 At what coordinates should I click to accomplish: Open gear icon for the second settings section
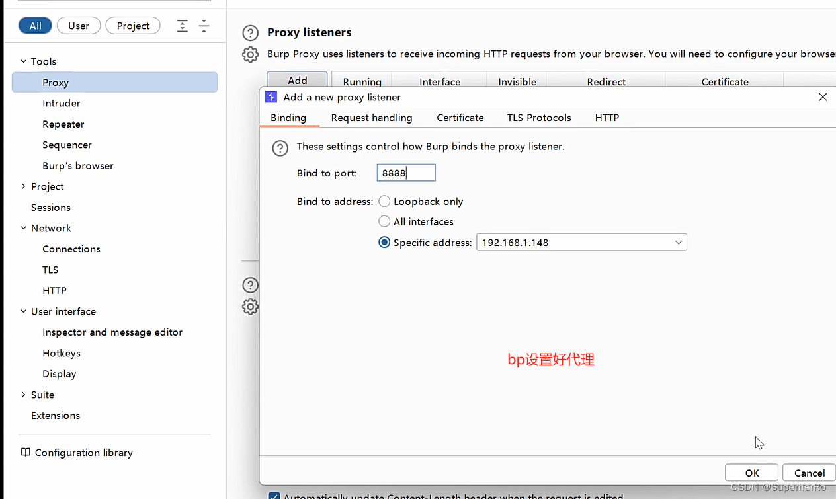250,307
